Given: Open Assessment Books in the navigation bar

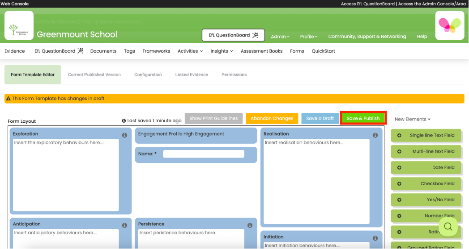Looking at the screenshot, I should tap(262, 51).
